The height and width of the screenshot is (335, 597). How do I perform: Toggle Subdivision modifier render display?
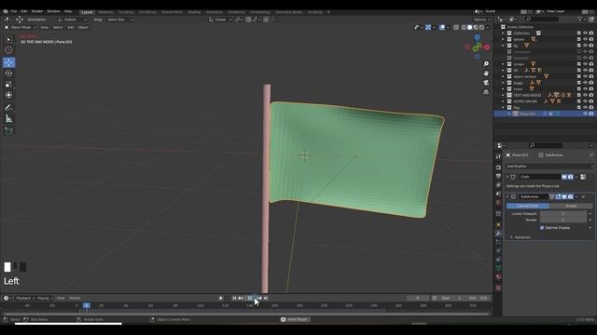(570, 196)
